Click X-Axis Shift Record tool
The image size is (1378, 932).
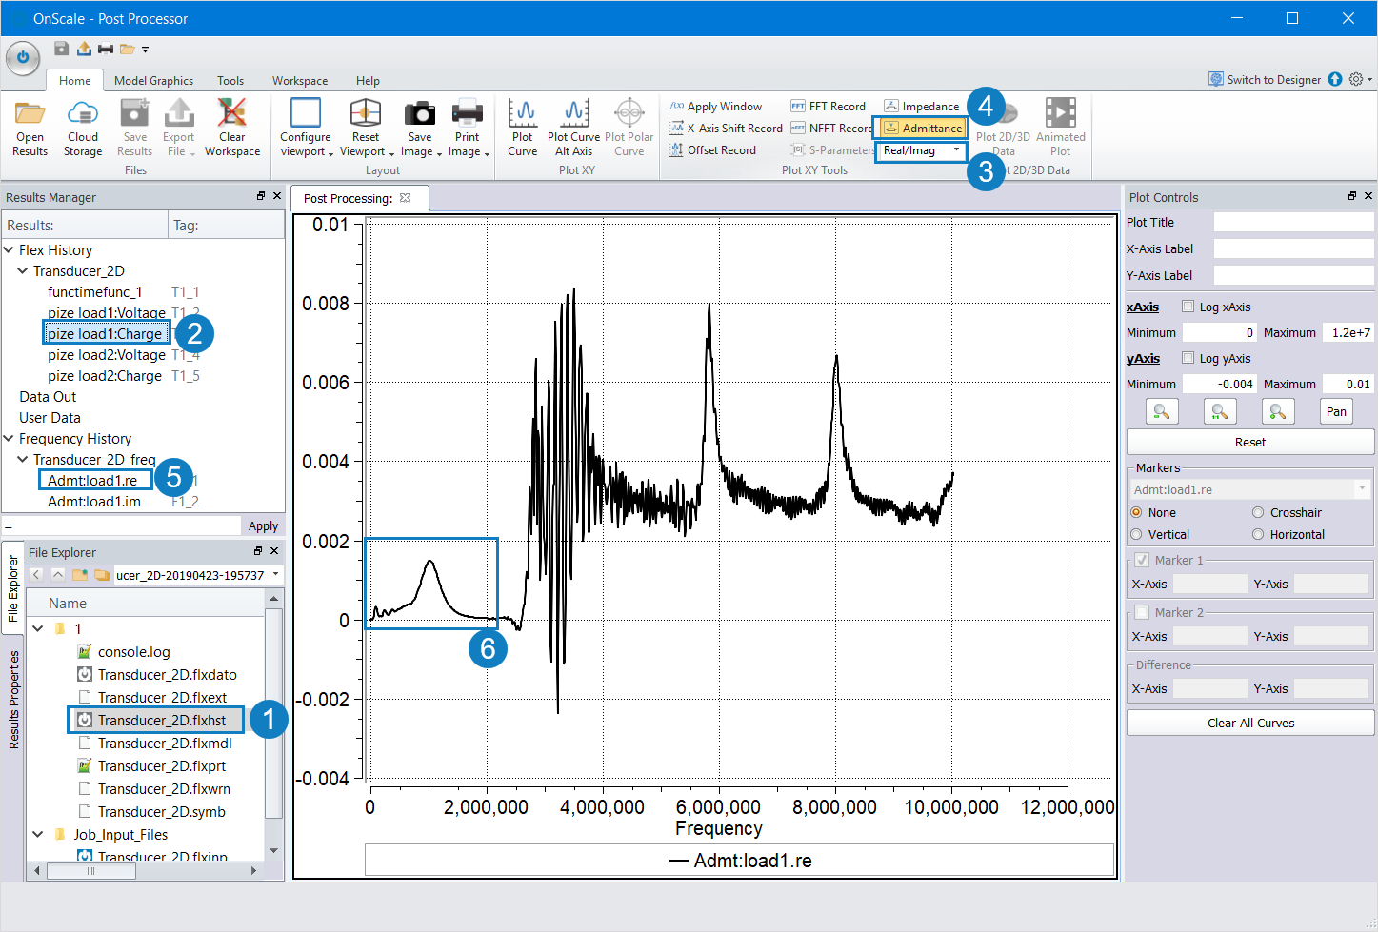coord(726,129)
